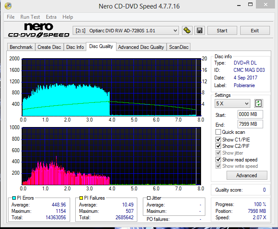The height and width of the screenshot is (229, 278).
Task: Maximize the Nero CD-DVD Speed window
Action: click(x=250, y=4)
